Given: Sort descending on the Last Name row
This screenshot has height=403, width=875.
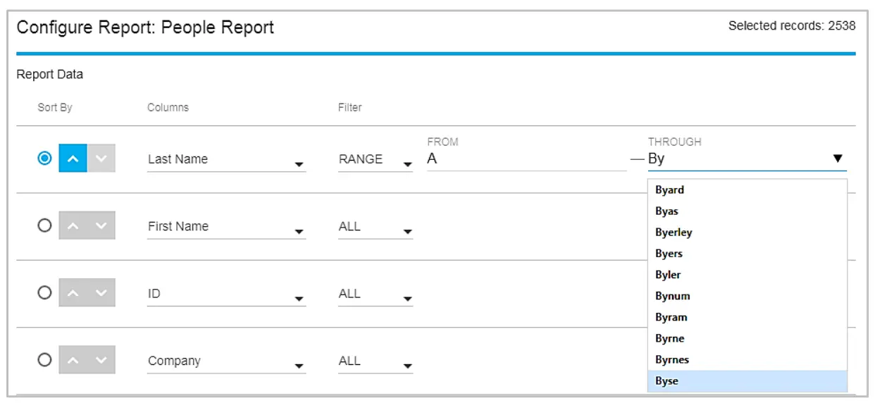Looking at the screenshot, I should coord(101,159).
